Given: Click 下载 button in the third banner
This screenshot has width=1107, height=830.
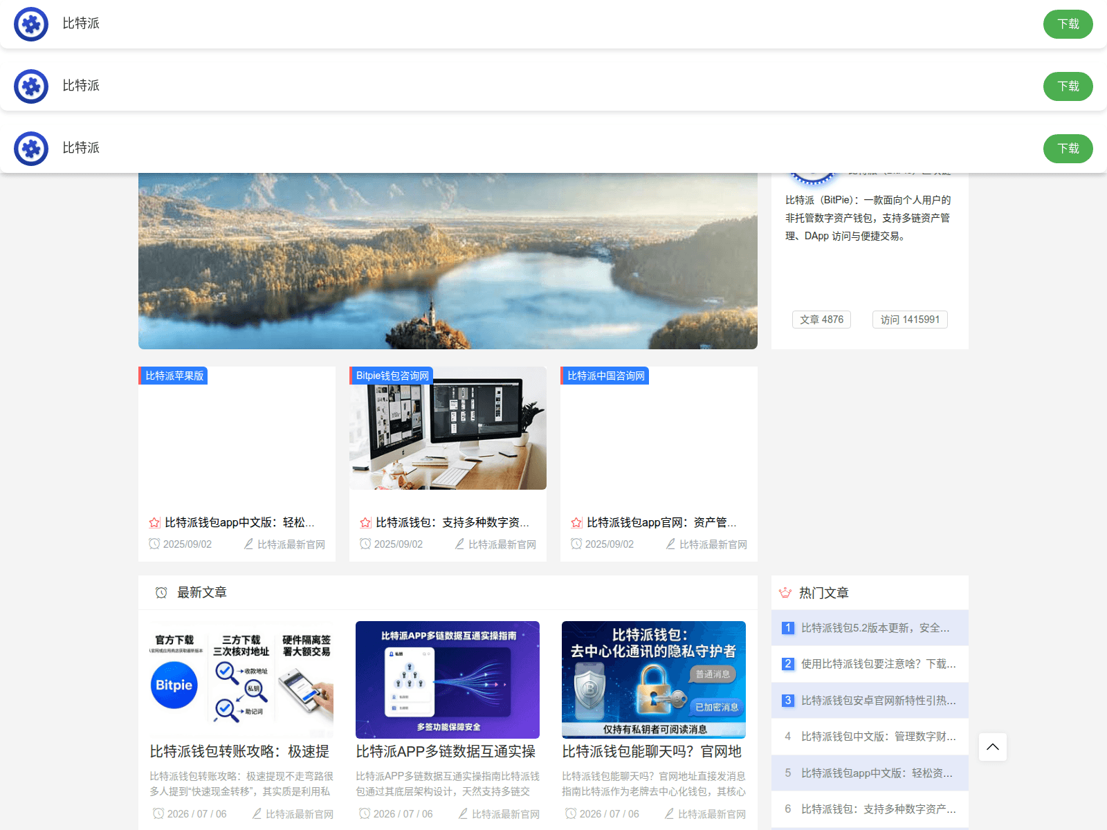Looking at the screenshot, I should (x=1068, y=149).
